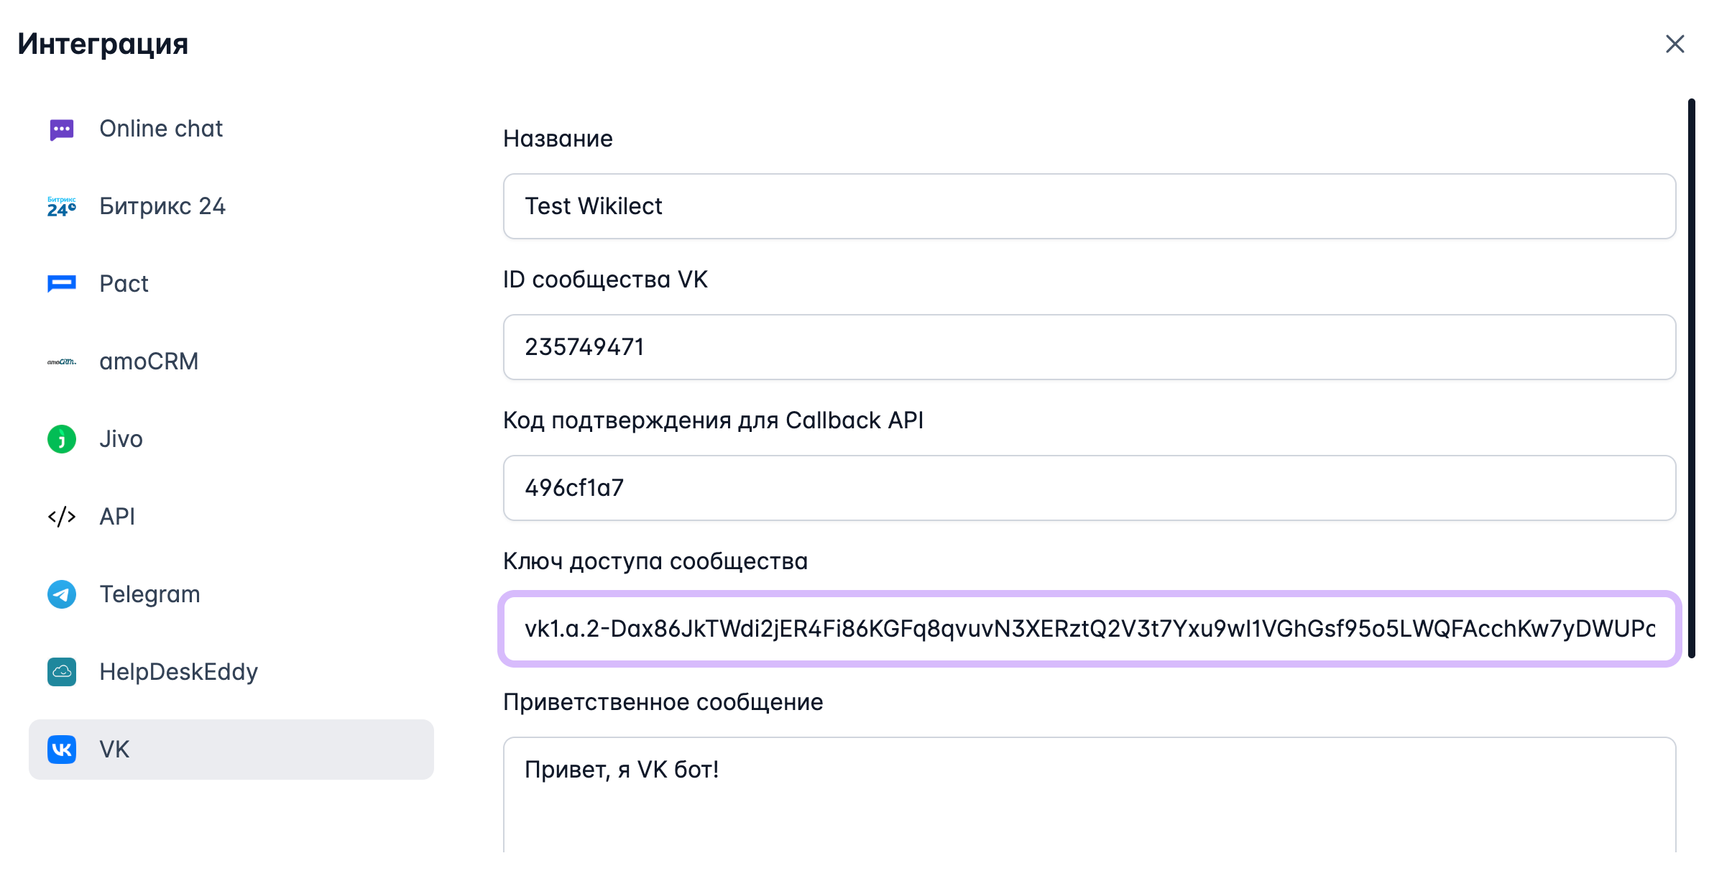The width and height of the screenshot is (1709, 871).
Task: Select the Online chat icon in sidebar
Action: [x=61, y=129]
